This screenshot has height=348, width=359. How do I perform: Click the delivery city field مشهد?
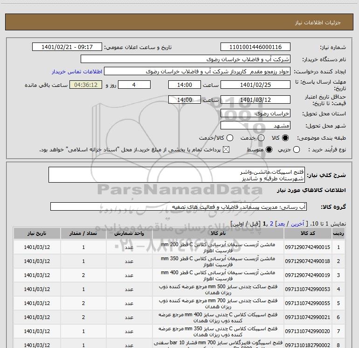tap(255, 125)
